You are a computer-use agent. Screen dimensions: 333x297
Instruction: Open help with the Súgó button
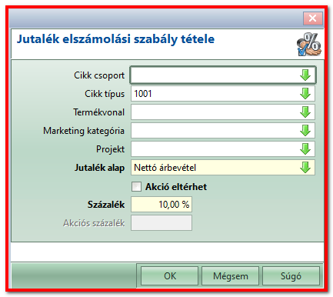pyautogui.click(x=291, y=276)
